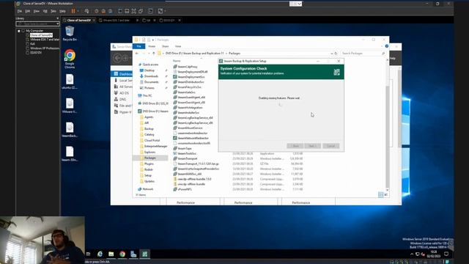The width and height of the screenshot is (469, 264).
Task: Take a snapshot using VMware toolbar icon
Action: coord(96,11)
